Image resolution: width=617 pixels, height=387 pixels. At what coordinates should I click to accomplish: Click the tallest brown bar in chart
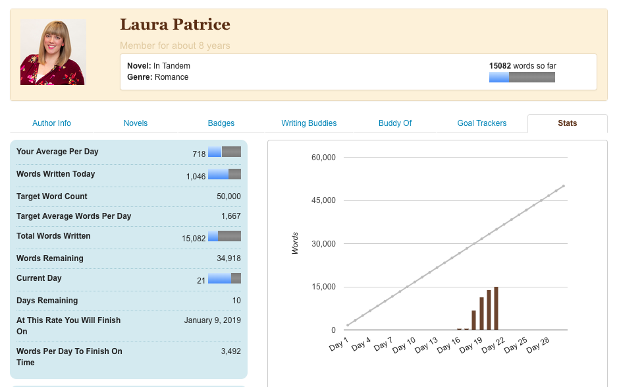pyautogui.click(x=496, y=309)
